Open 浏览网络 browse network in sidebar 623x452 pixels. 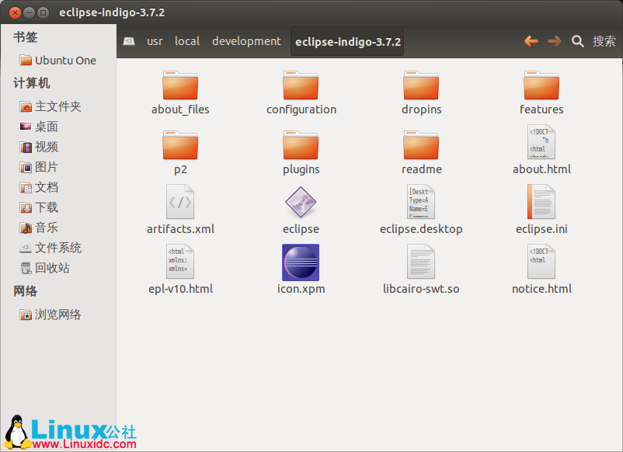coord(50,315)
